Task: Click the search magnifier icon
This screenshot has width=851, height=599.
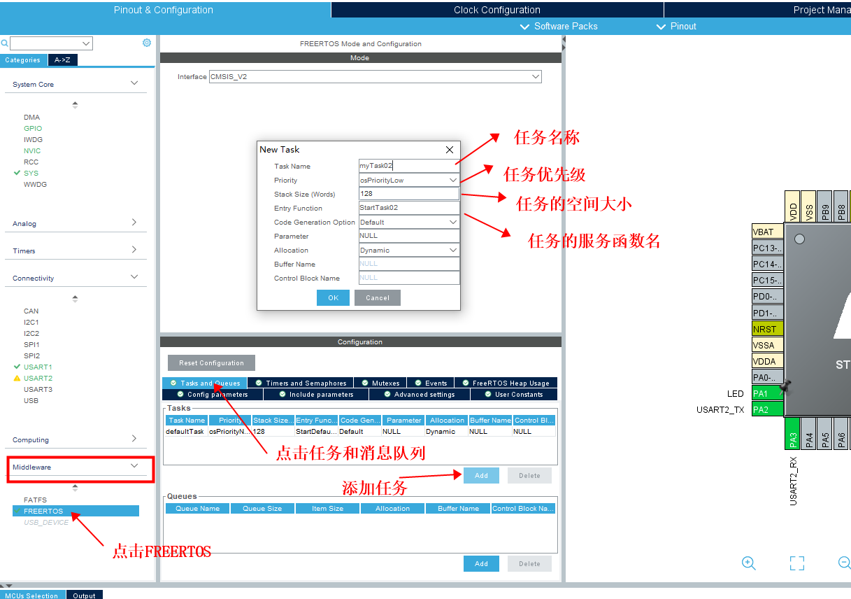Action: [4, 43]
